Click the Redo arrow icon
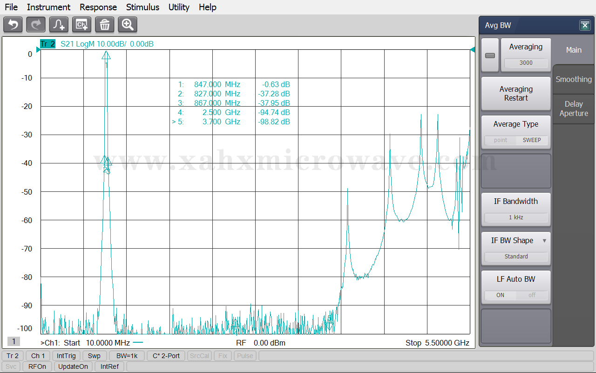Image resolution: width=596 pixels, height=373 pixels. pyautogui.click(x=36, y=25)
